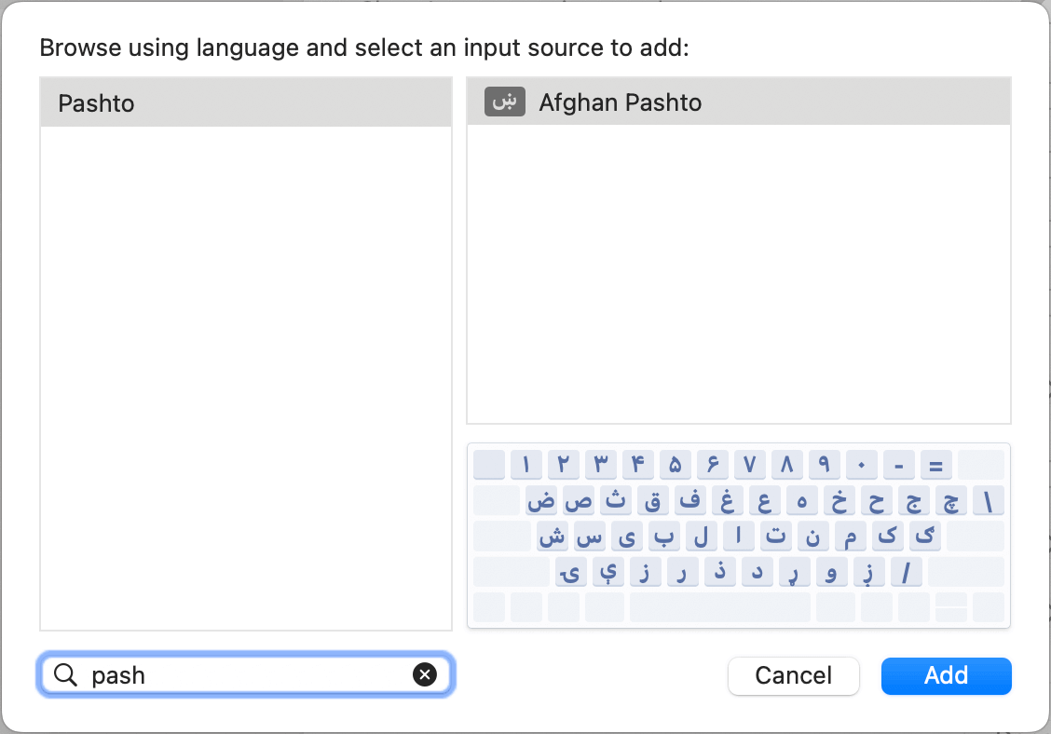Click the backslash key in keyboard preview
This screenshot has width=1051, height=734.
point(988,500)
